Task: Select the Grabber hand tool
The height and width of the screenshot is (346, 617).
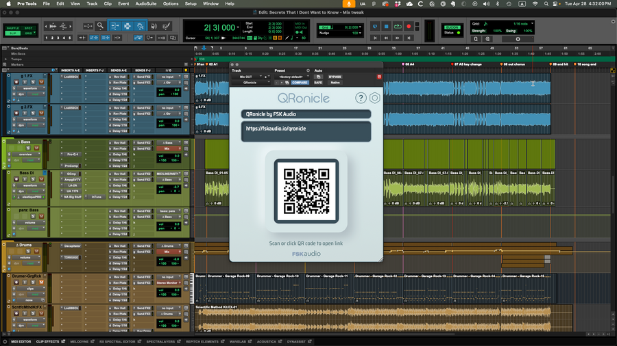Action: (x=140, y=26)
